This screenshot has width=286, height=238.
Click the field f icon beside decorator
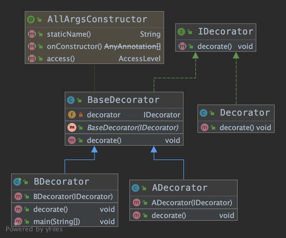tap(72, 115)
